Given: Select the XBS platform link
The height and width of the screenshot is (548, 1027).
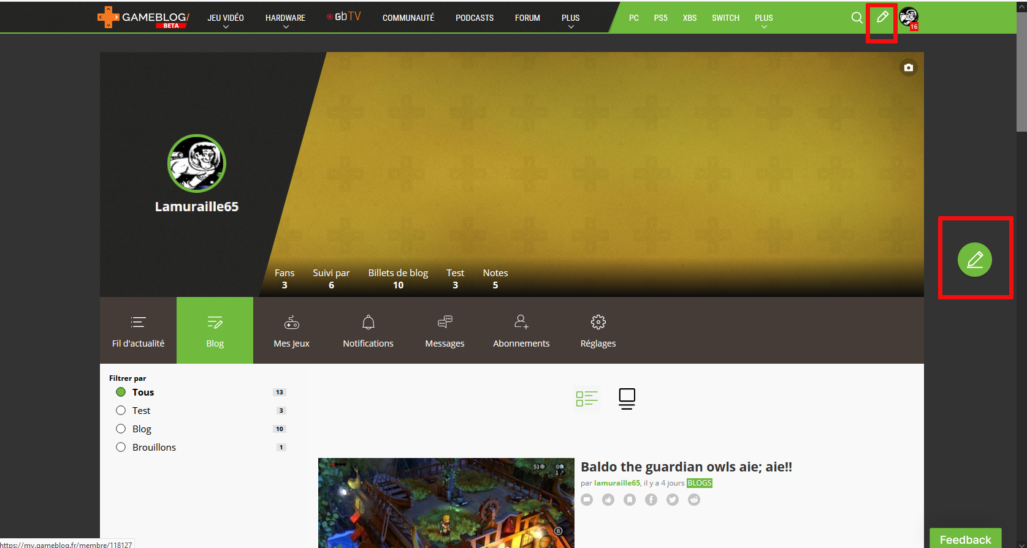Looking at the screenshot, I should click(x=690, y=18).
